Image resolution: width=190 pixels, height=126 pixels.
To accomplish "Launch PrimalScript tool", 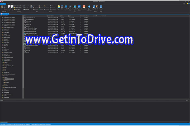I will 84,7.
